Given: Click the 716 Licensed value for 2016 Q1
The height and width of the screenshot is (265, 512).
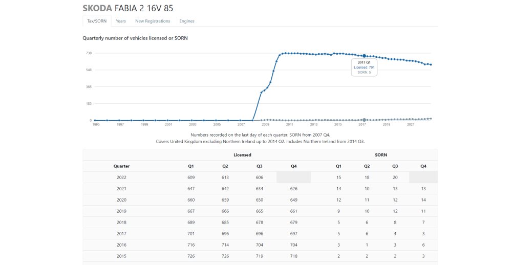Looking at the screenshot, I should pyautogui.click(x=191, y=245).
